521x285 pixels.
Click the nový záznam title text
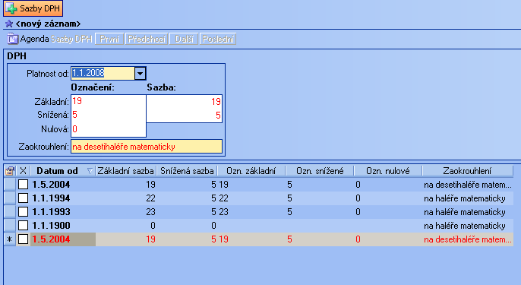pos(48,24)
